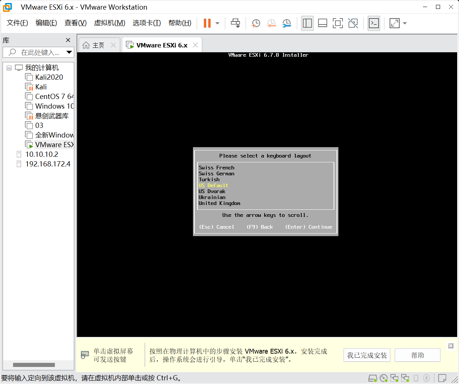Open the library search filter dropdown arrow
Screen dimensions: 459x384
click(69, 52)
